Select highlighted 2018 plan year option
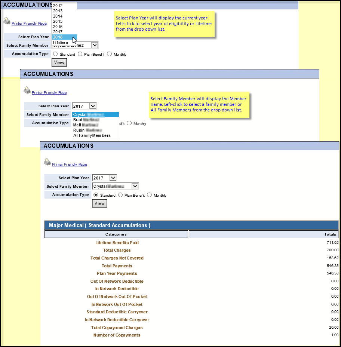Screen dimensions: 341x347 (x=64, y=37)
